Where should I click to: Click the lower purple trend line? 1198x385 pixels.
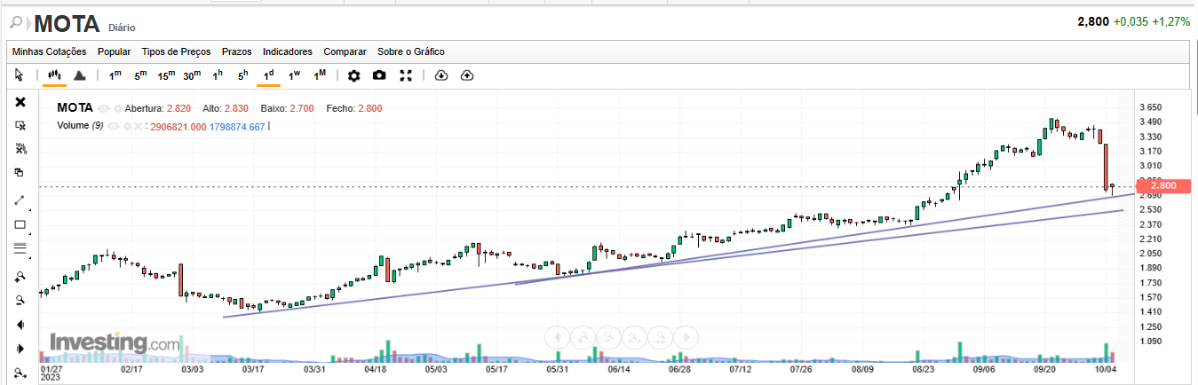[675, 263]
